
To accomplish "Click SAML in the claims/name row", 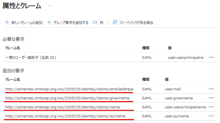I will pyautogui.click(x=147, y=107).
